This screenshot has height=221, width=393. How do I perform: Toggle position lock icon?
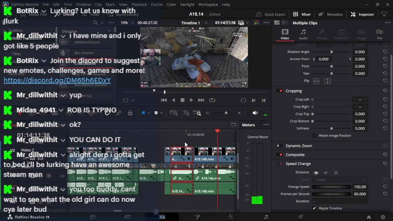tap(130, 113)
